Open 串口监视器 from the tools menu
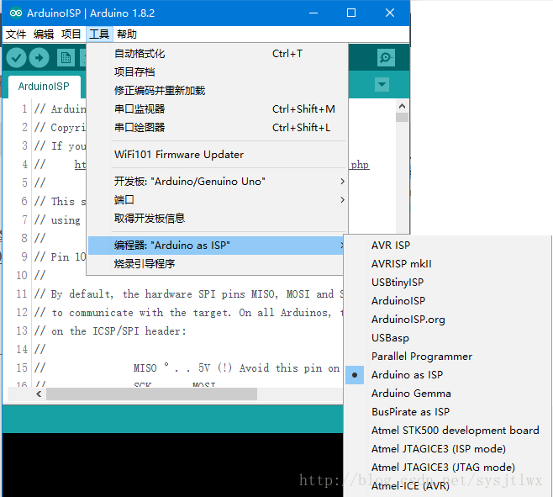The height and width of the screenshot is (497, 553). [x=217, y=109]
